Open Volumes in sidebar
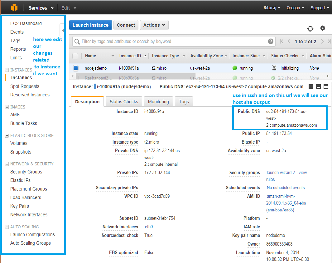This screenshot has width=332, height=263. pos(19,143)
